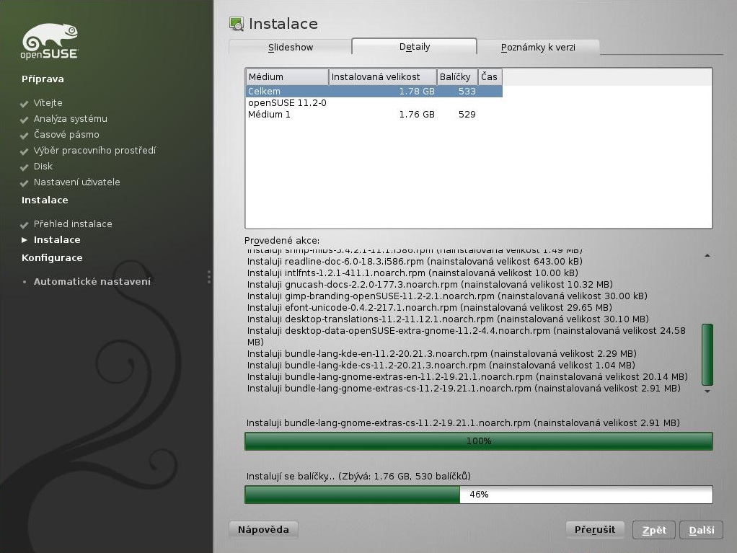Proceed with the Další button
This screenshot has height=553, width=737.
click(701, 530)
